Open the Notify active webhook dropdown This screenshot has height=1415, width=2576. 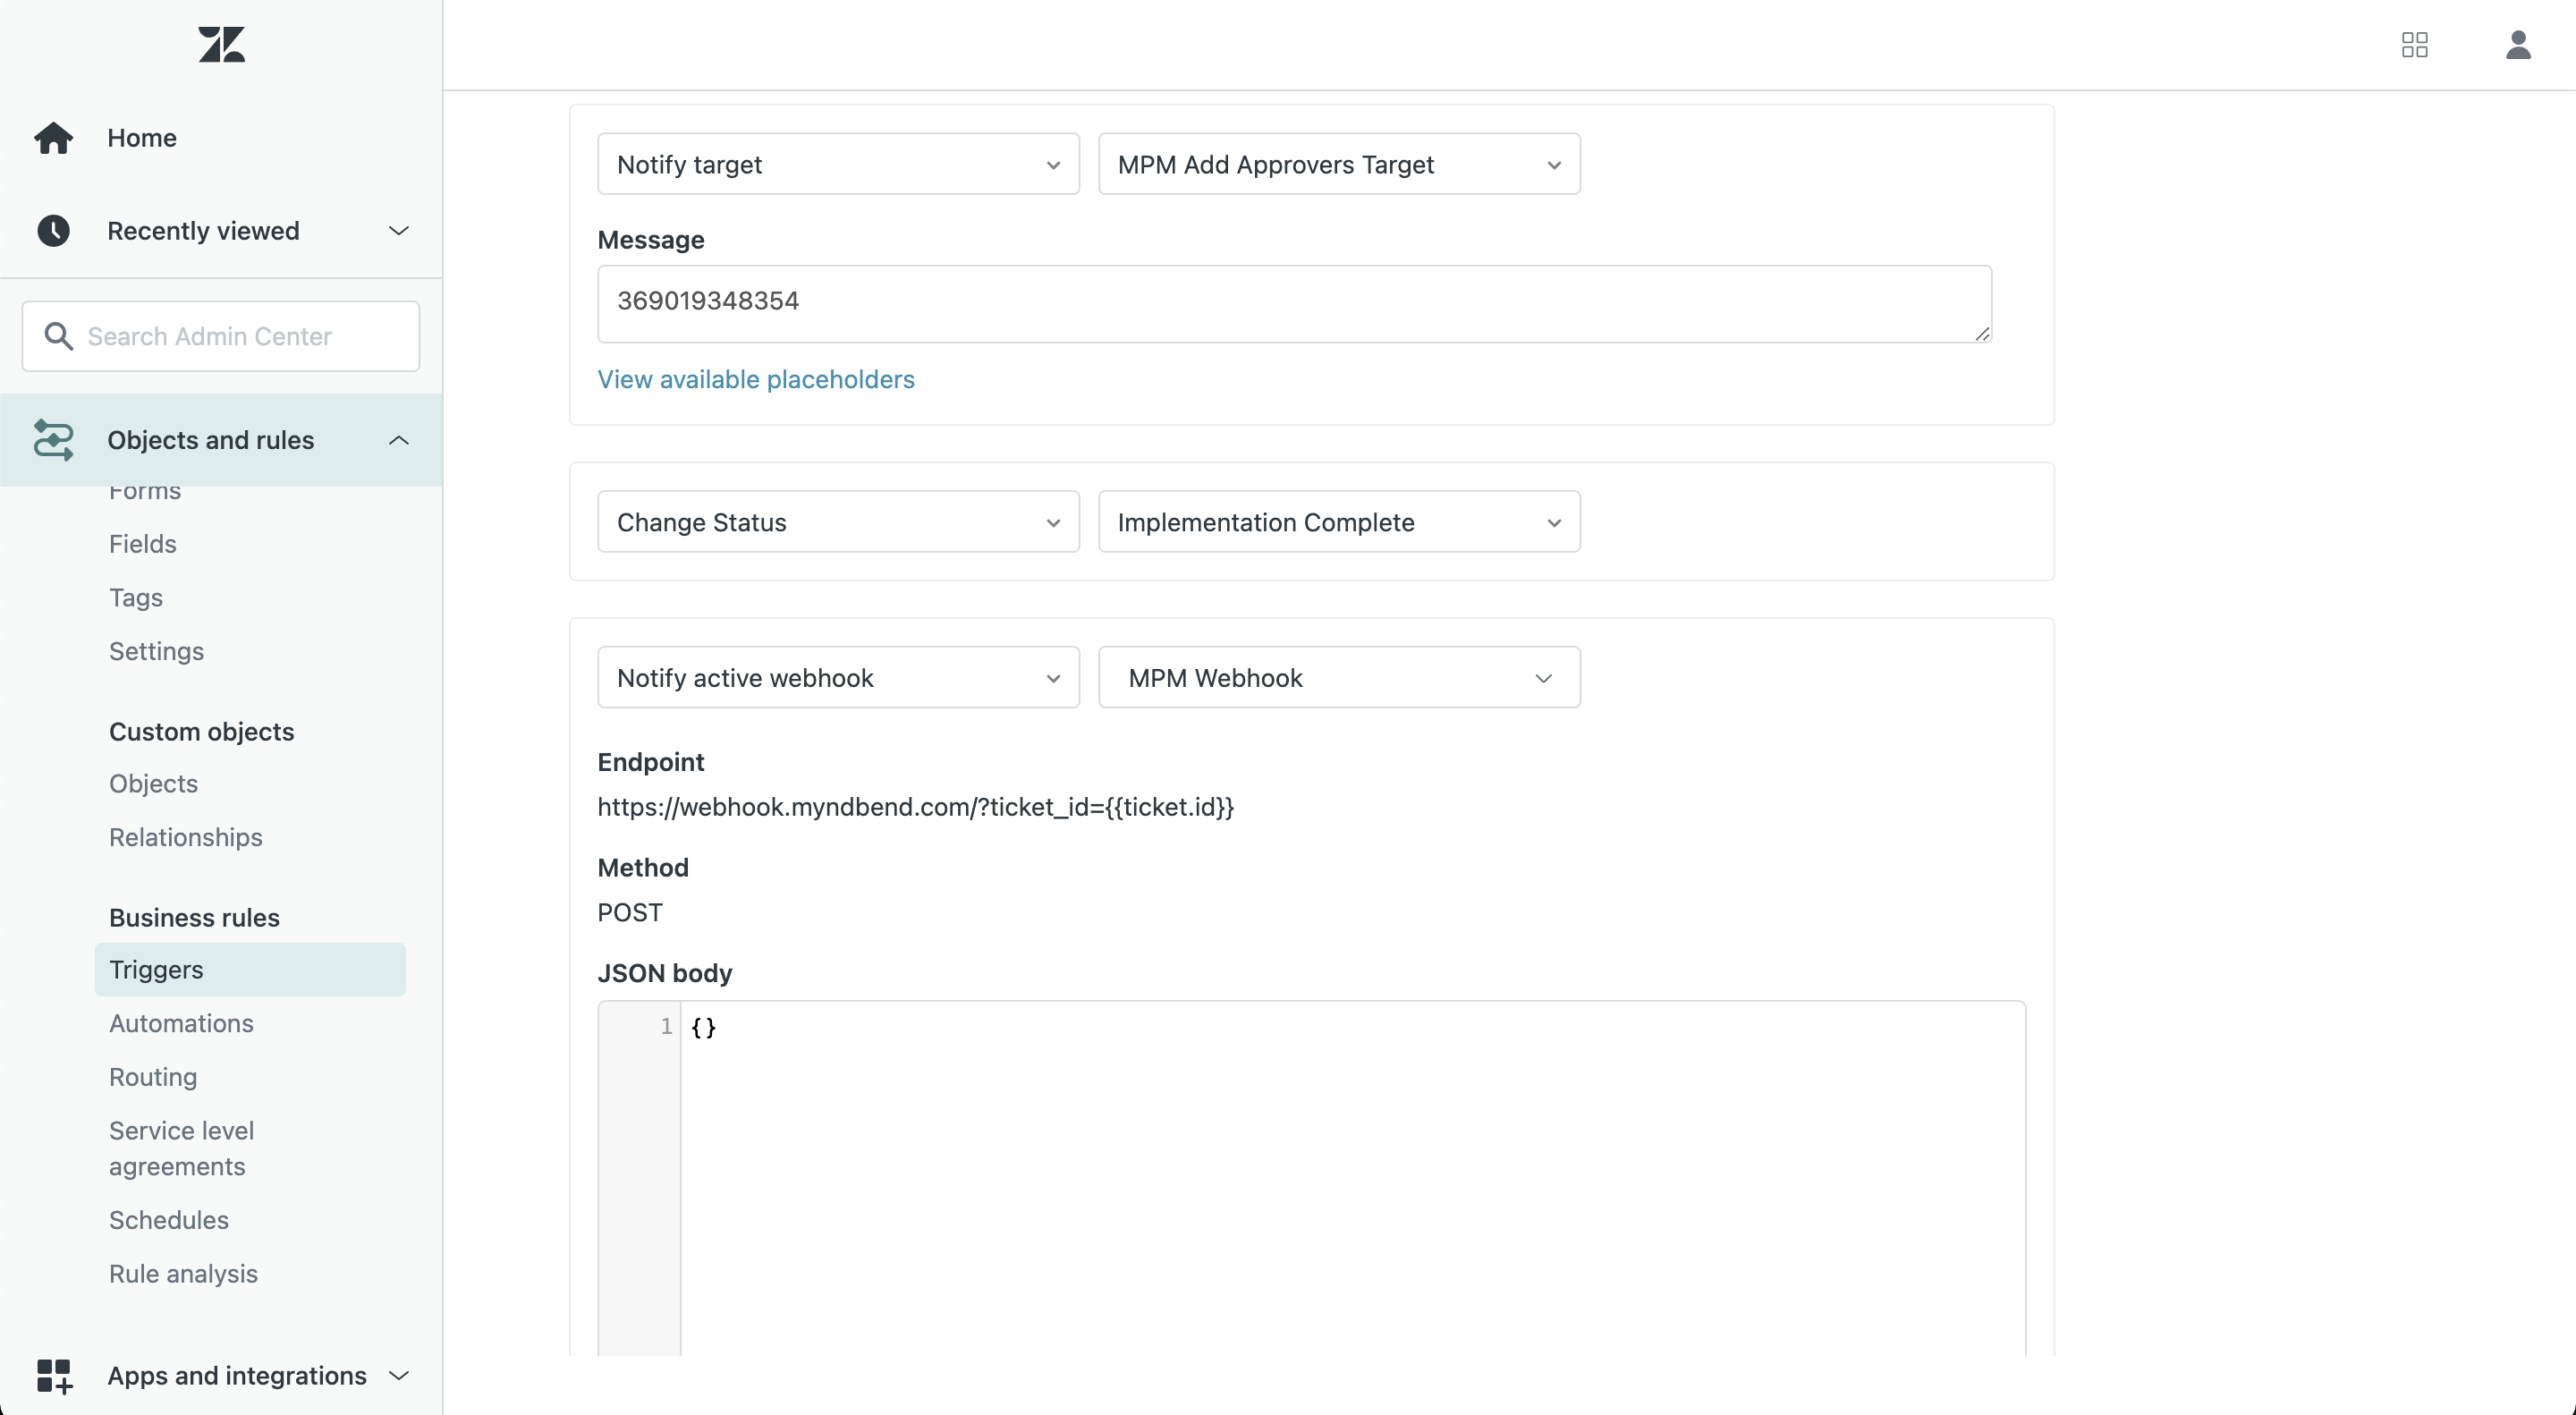tap(838, 678)
